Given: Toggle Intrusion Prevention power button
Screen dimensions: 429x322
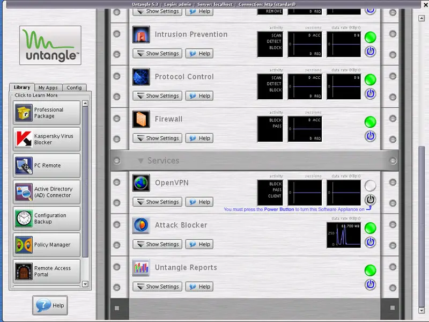Looking at the screenshot, I should click(x=370, y=52).
